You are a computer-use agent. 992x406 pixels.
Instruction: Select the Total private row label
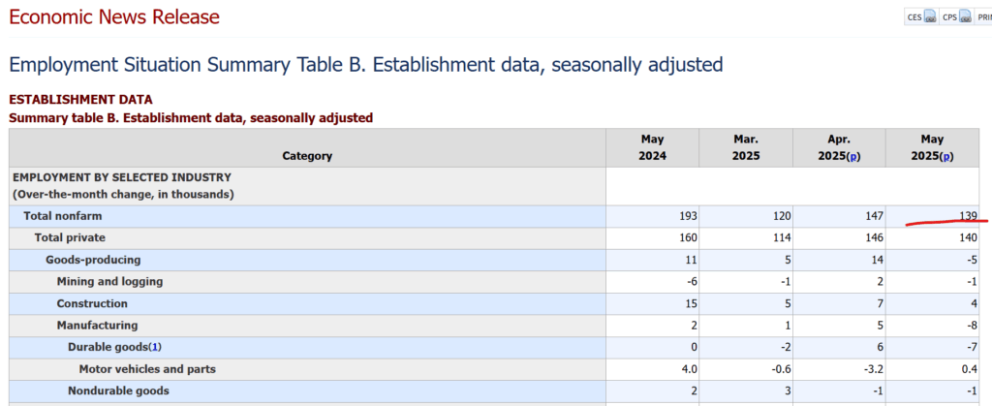click(x=70, y=237)
